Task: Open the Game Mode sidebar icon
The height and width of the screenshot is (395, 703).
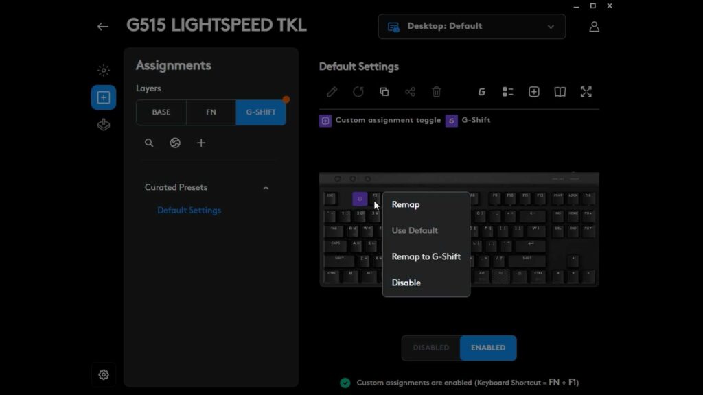Action: (x=104, y=125)
